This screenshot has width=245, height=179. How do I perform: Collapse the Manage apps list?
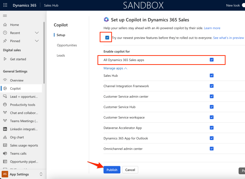115,68
